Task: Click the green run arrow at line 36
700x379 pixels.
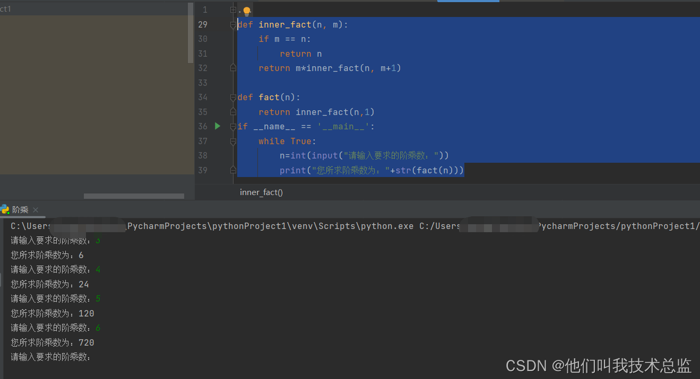Action: point(217,126)
